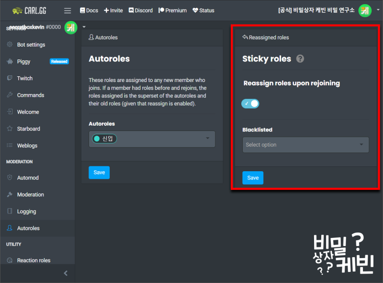The image size is (383, 283).
Task: Collapse the sidebar with the left chevron
Action: tap(66, 273)
